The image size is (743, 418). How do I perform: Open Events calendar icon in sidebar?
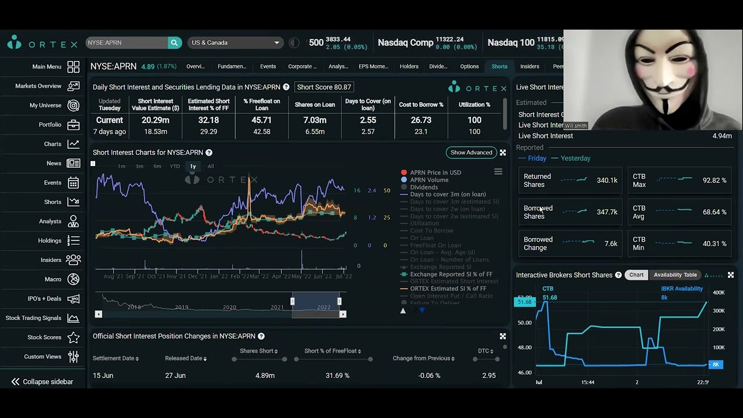[73, 183]
